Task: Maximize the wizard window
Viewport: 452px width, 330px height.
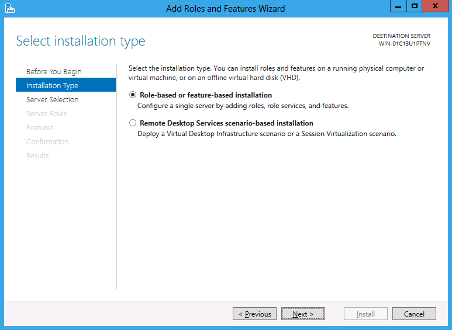Action: tap(415, 6)
